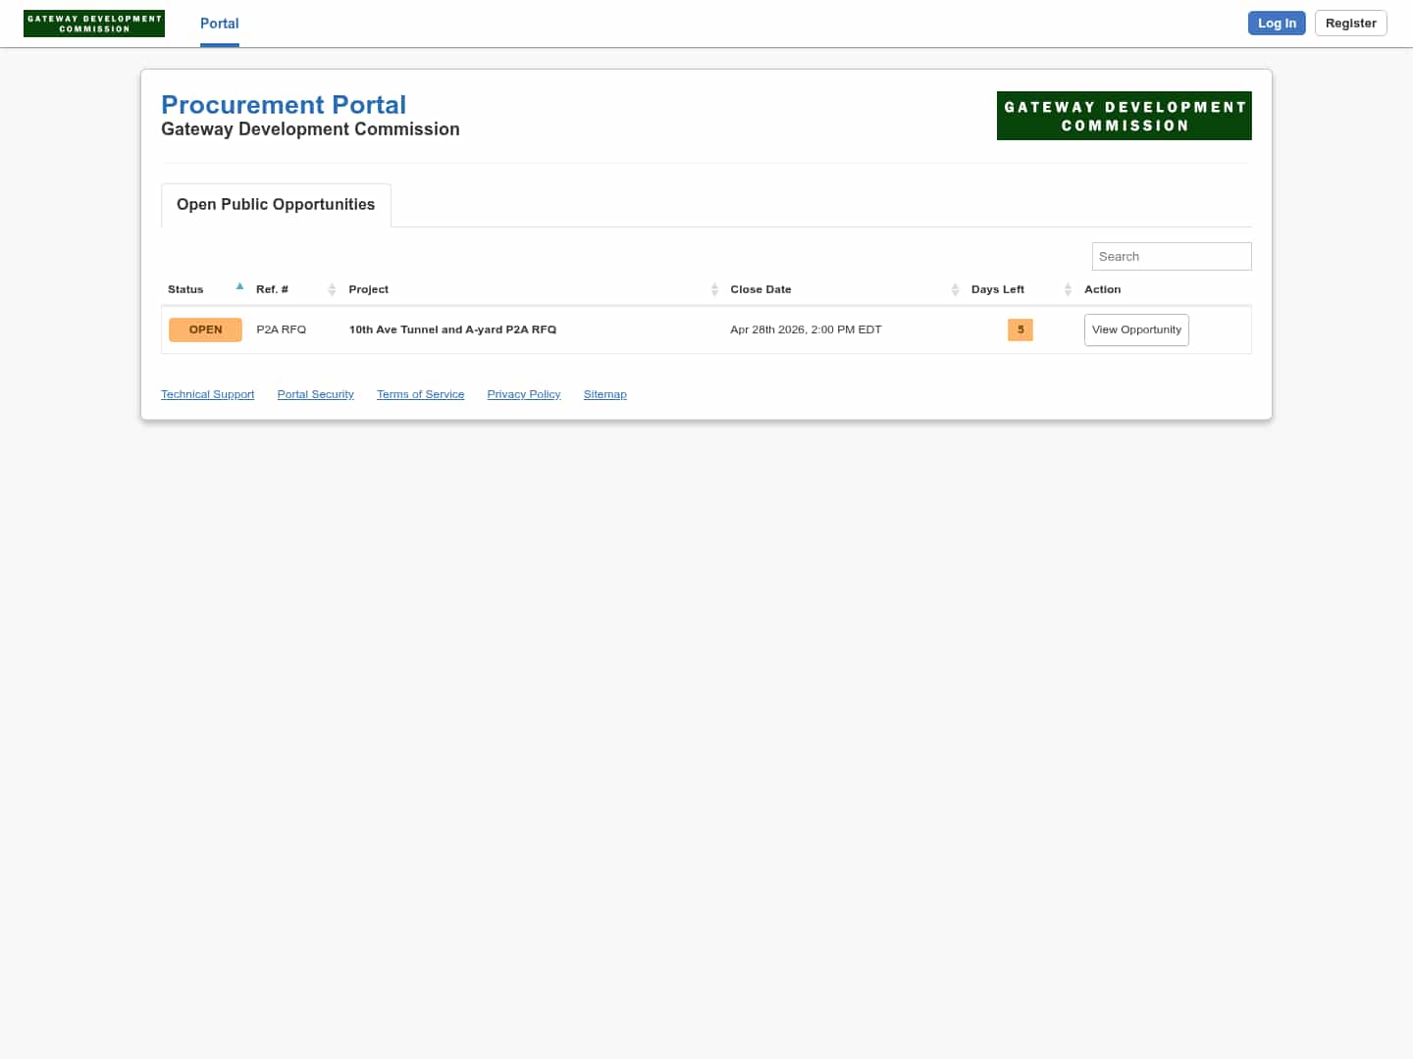Click the sort arrow beside Status column

tap(239, 286)
